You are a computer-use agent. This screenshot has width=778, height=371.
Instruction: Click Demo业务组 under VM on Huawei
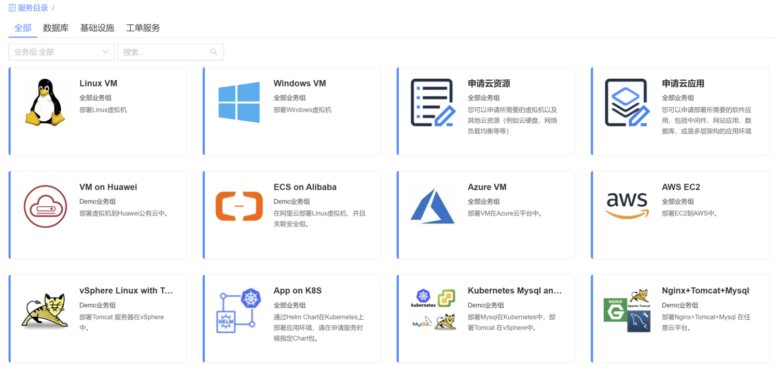pos(98,201)
